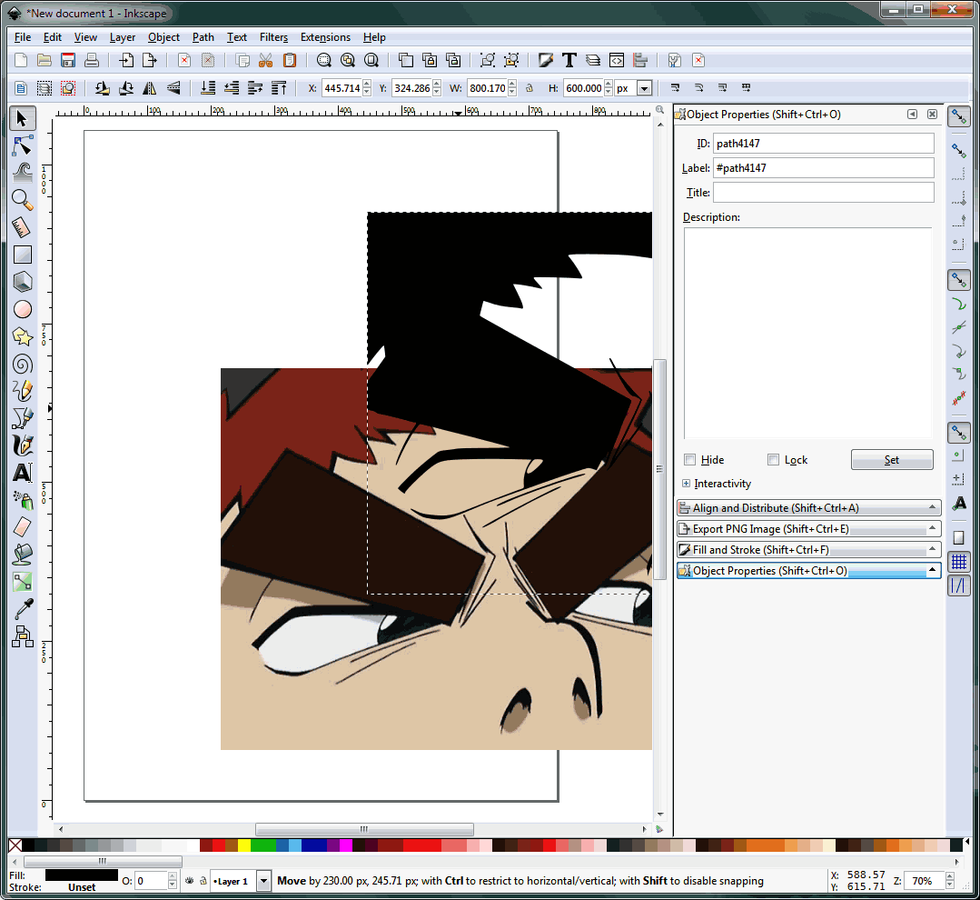Select the Spray tool
Viewport: 980px width, 900px height.
[x=22, y=500]
